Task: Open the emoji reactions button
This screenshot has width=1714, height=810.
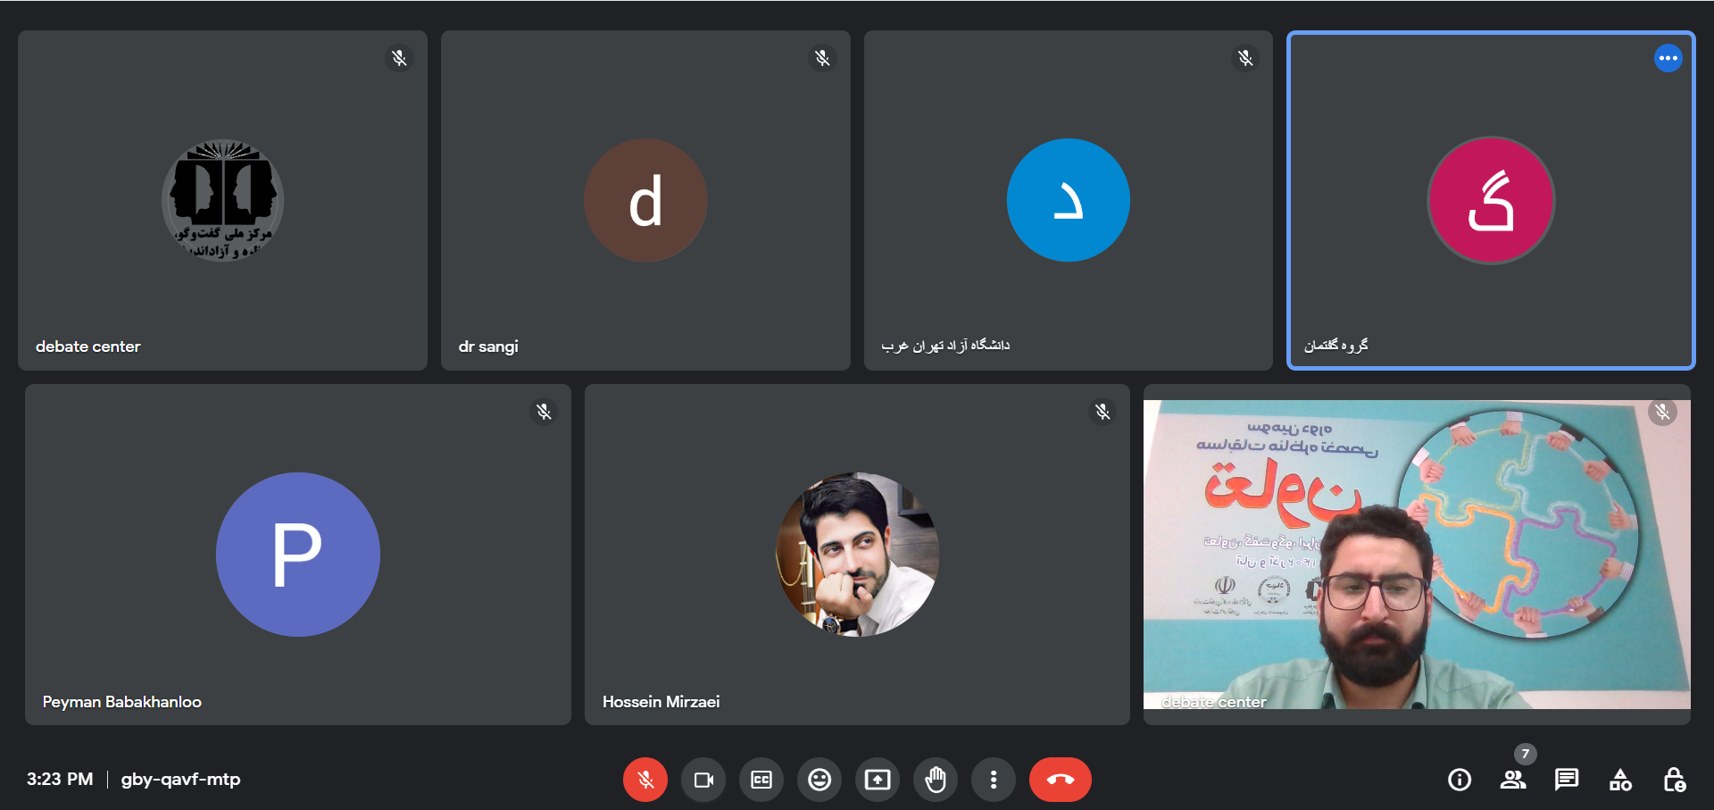Action: [x=819, y=780]
